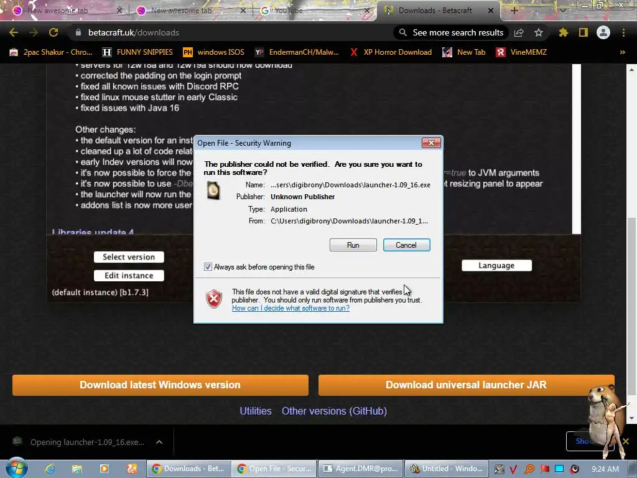Click the padlock site info icon
Screen dimensions: 637x478
click(78, 32)
